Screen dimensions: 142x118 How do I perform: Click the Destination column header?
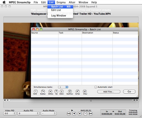[97, 33]
